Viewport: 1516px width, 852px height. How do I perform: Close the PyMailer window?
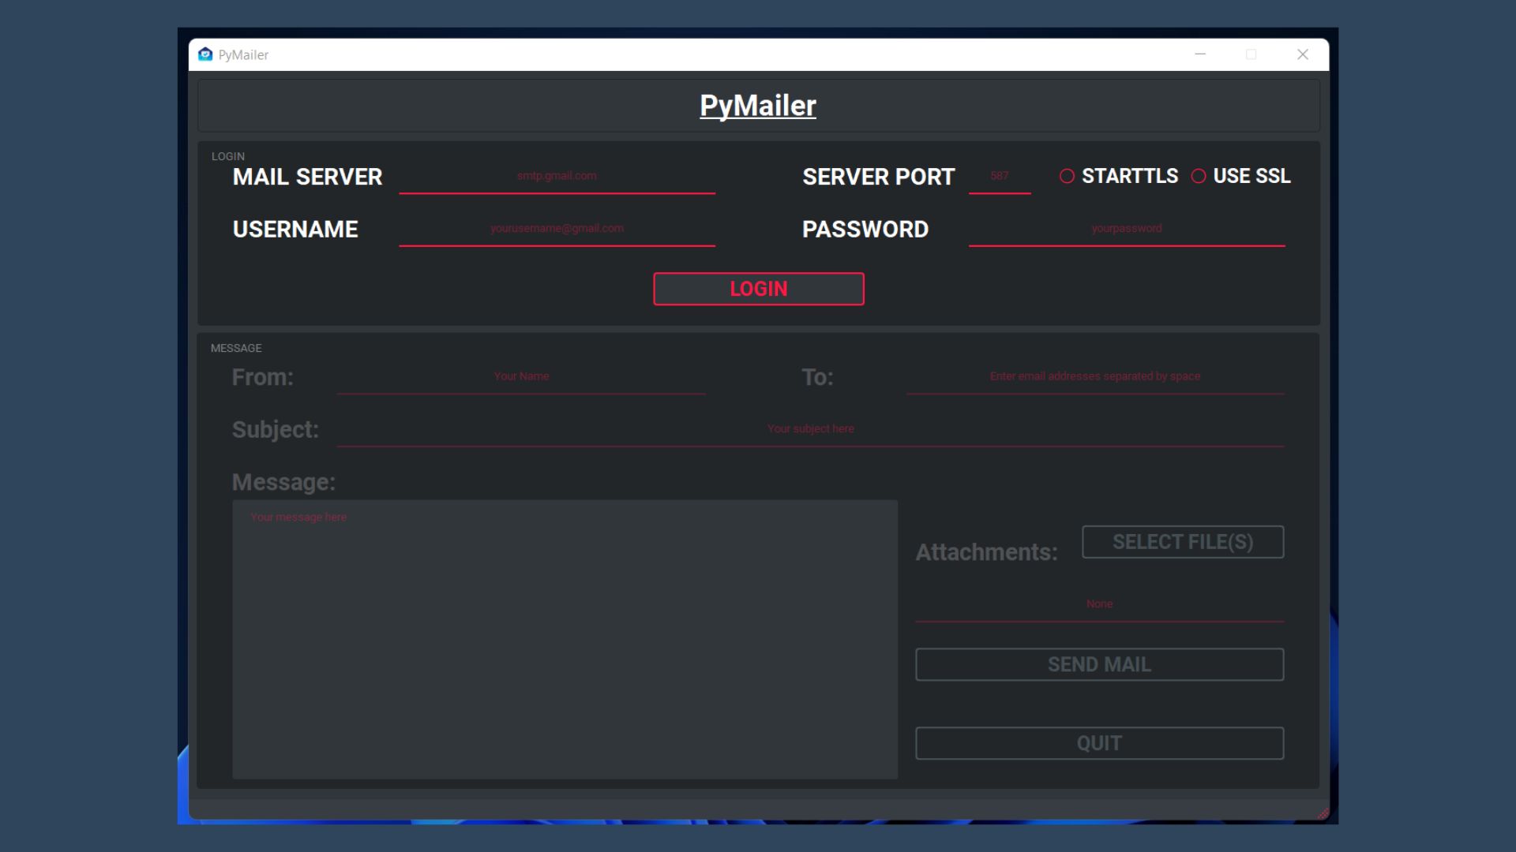tap(1303, 54)
